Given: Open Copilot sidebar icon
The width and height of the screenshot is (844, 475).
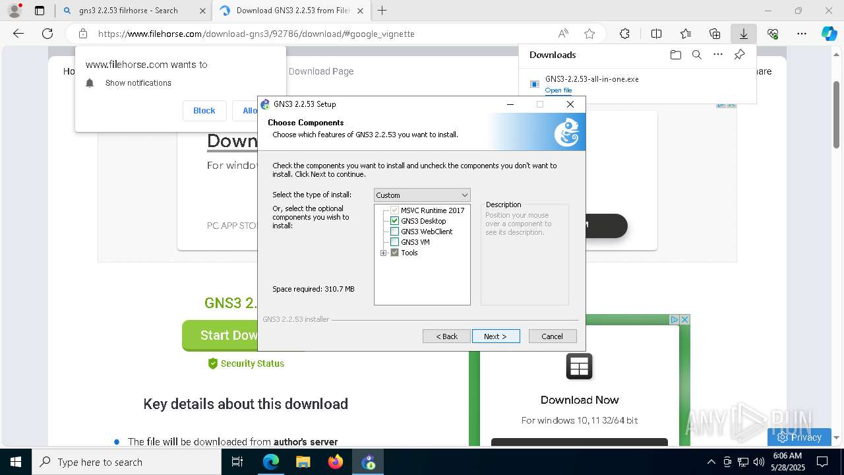Looking at the screenshot, I should coord(829,34).
